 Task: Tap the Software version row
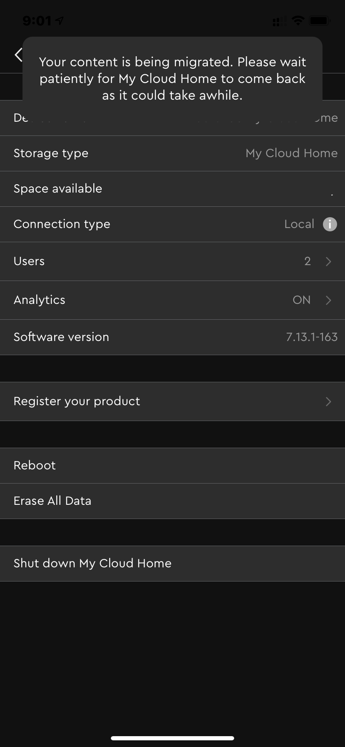(172, 337)
